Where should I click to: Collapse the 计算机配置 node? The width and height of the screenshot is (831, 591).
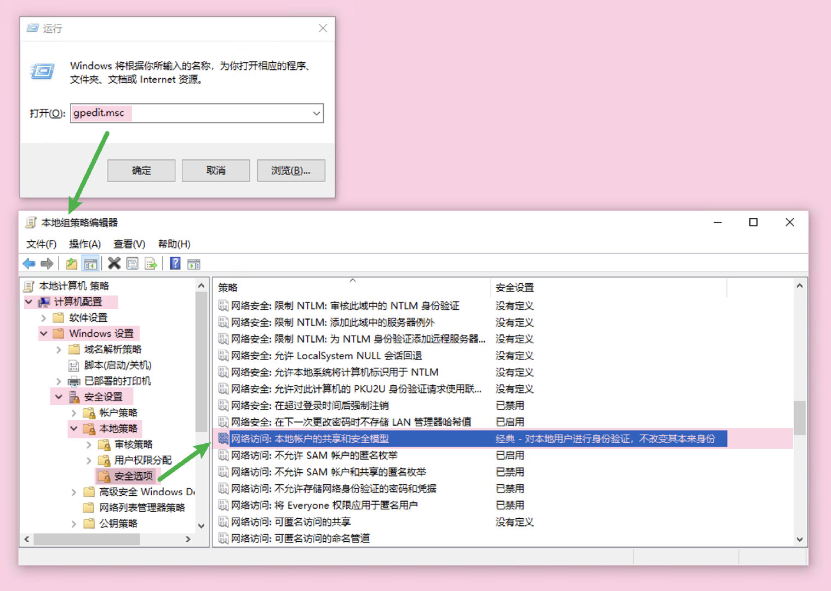coord(28,302)
